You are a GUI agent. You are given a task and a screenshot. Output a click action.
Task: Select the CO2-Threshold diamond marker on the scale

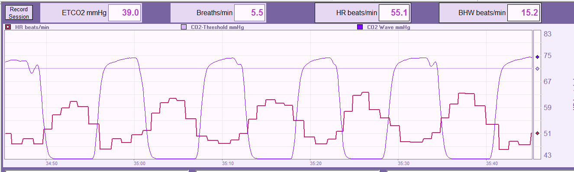coord(537,68)
